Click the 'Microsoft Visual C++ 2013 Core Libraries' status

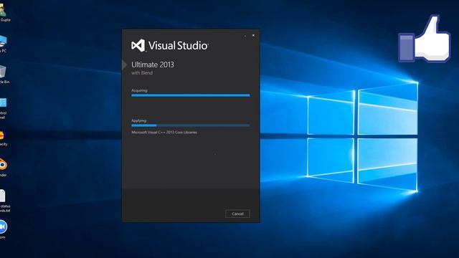coord(164,132)
